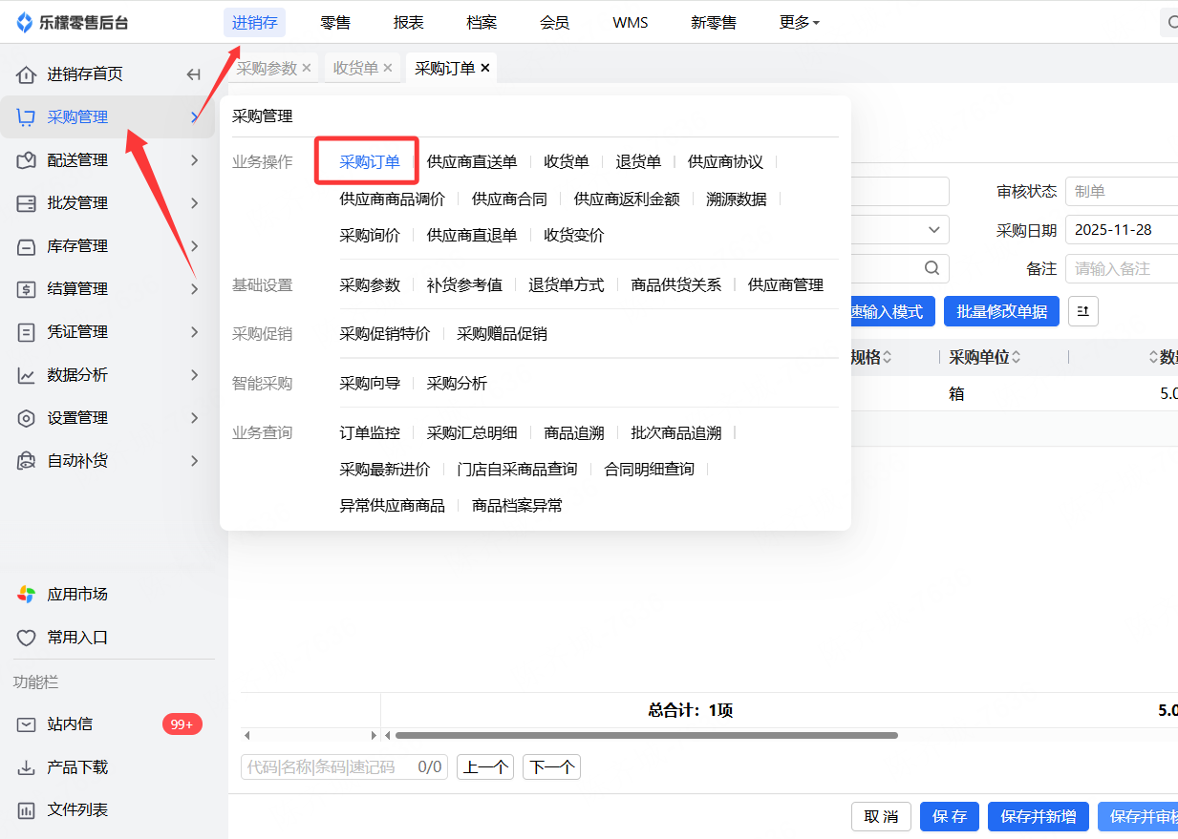Click the 乐檬零售后台 logo icon

pyautogui.click(x=25, y=22)
